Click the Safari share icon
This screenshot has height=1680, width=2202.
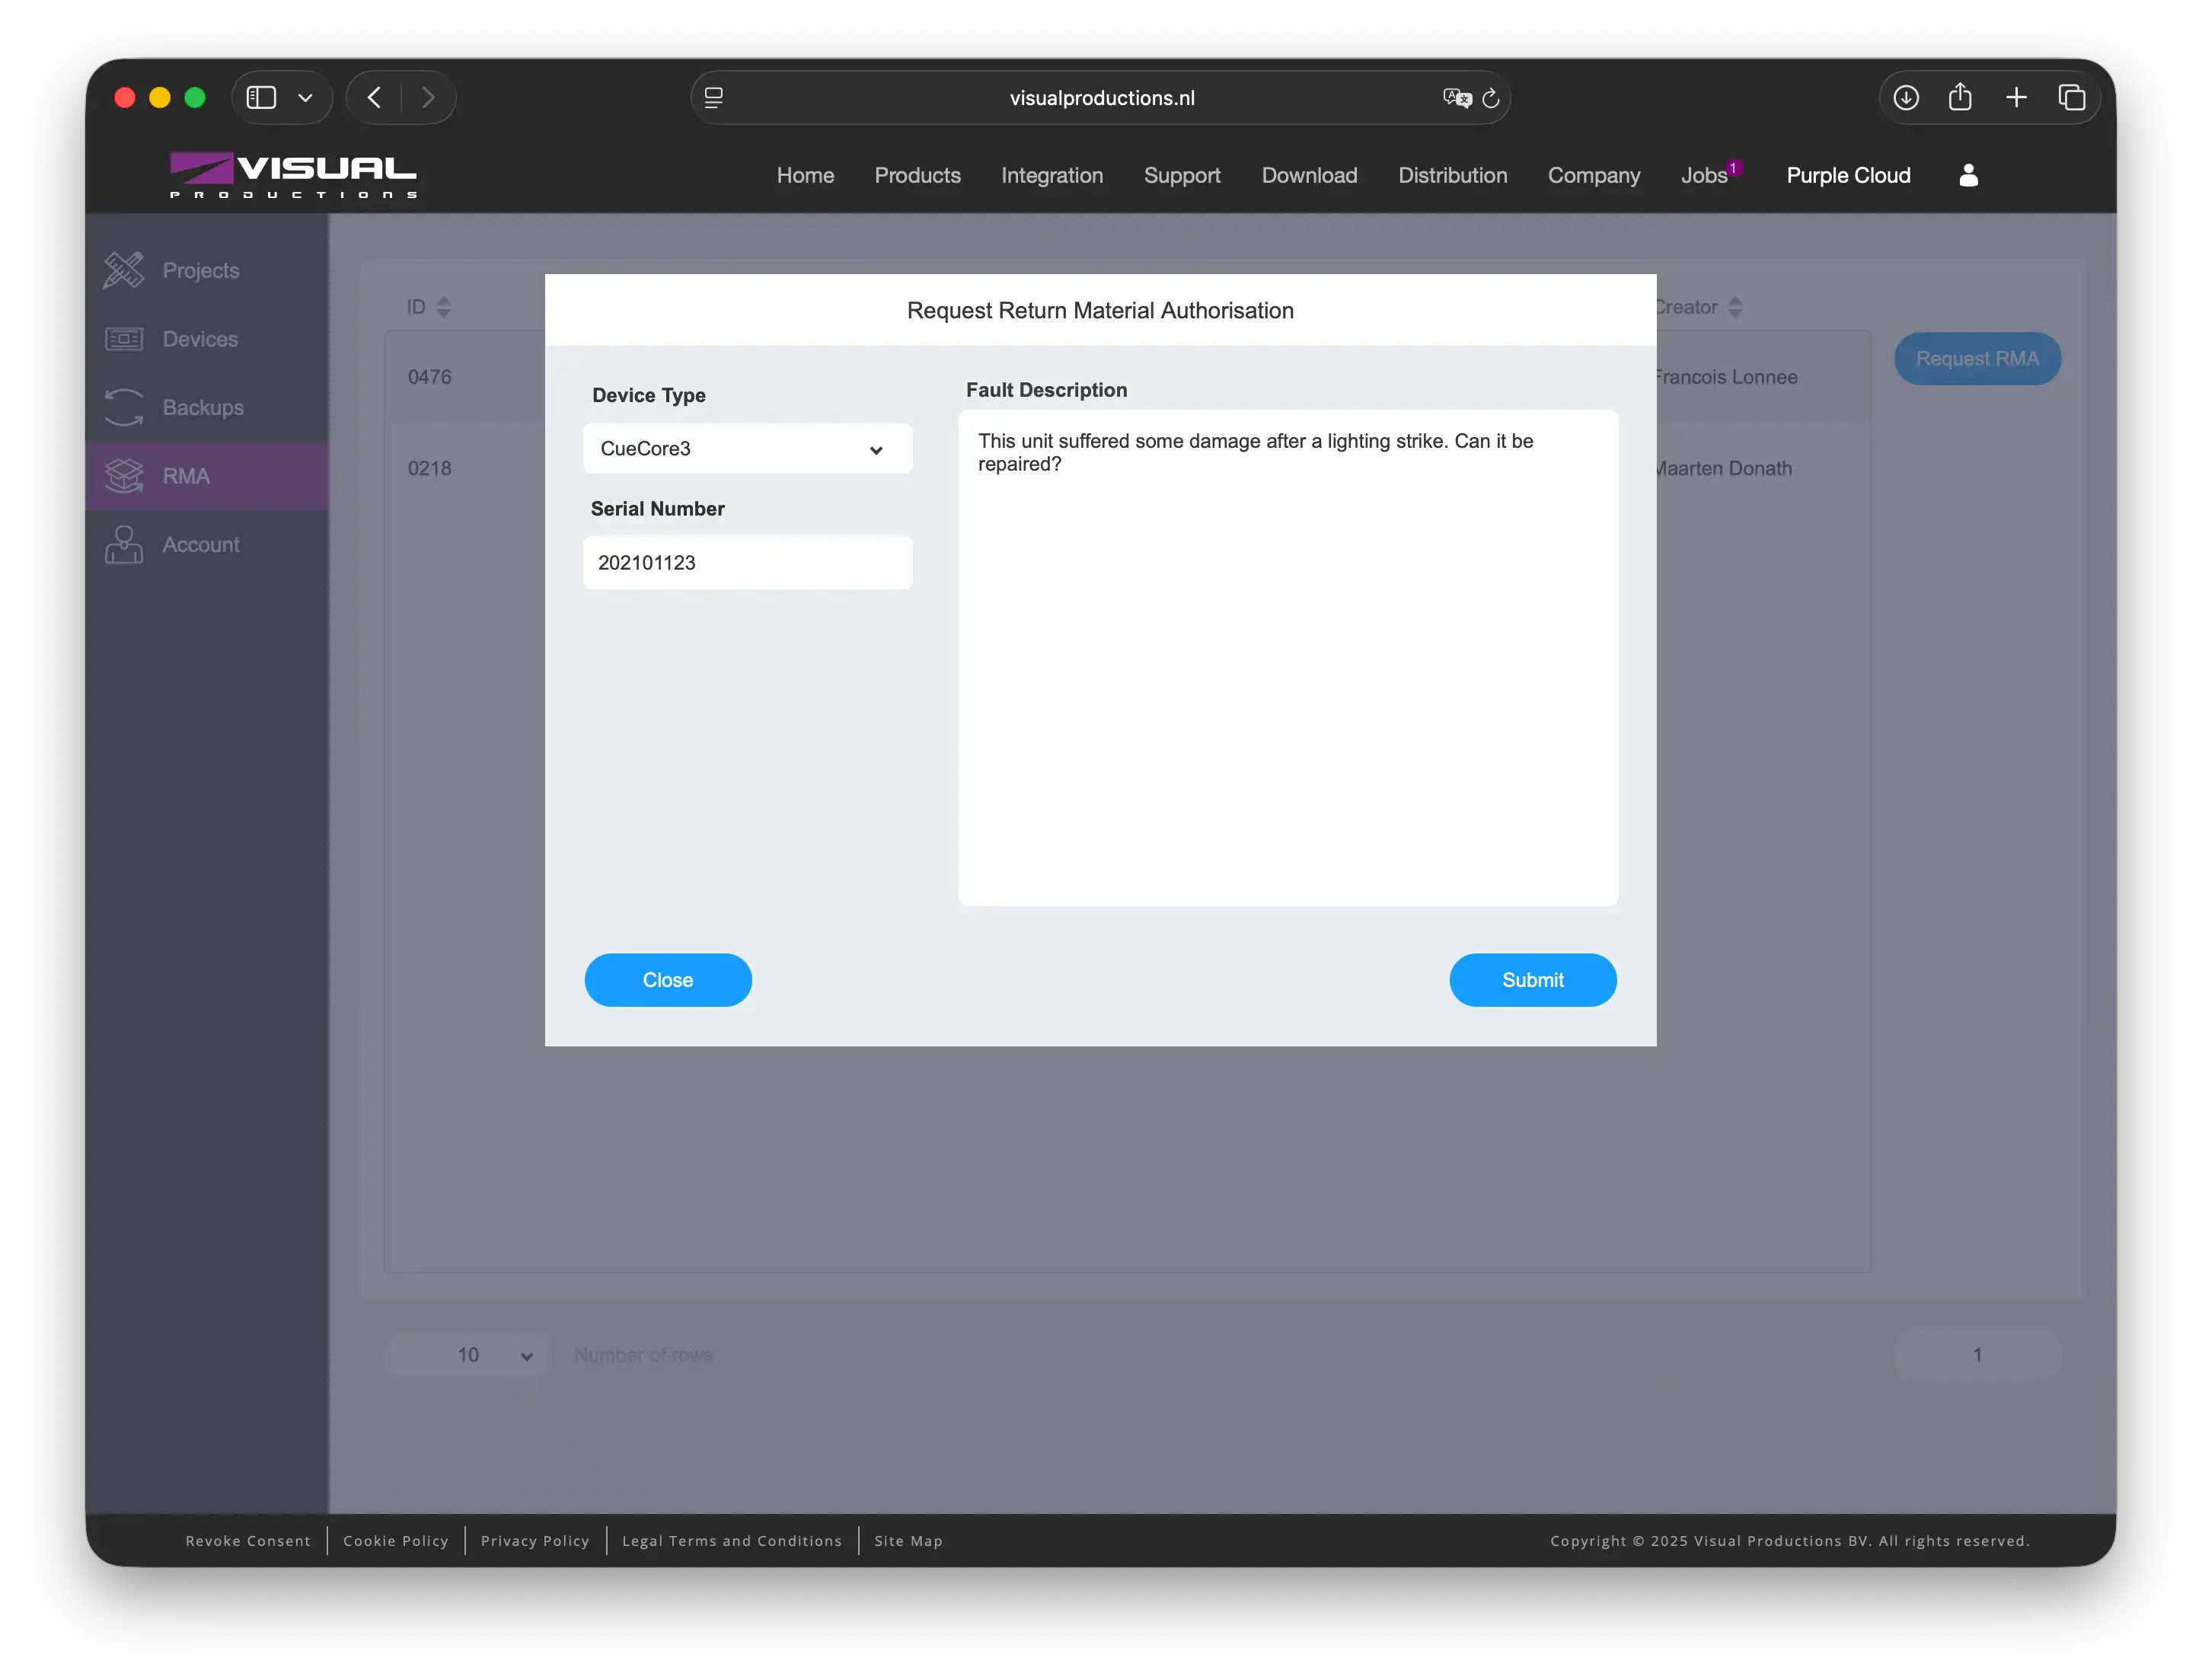(x=1960, y=97)
